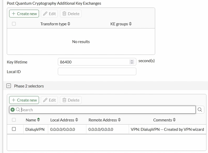Sort Phase 2 selectors by Name
Screen dimensions: 208x153
click(x=38, y=120)
